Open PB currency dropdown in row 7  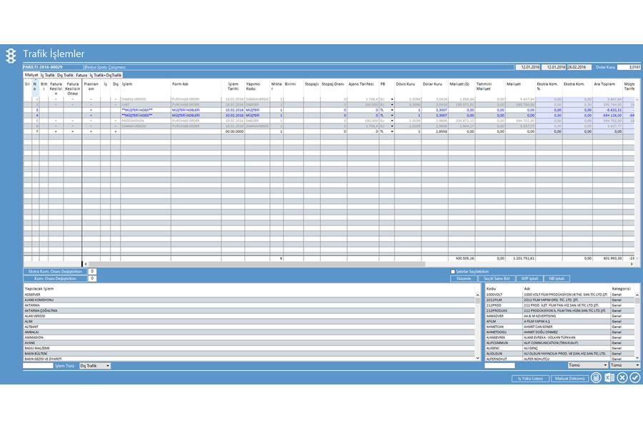[392, 132]
